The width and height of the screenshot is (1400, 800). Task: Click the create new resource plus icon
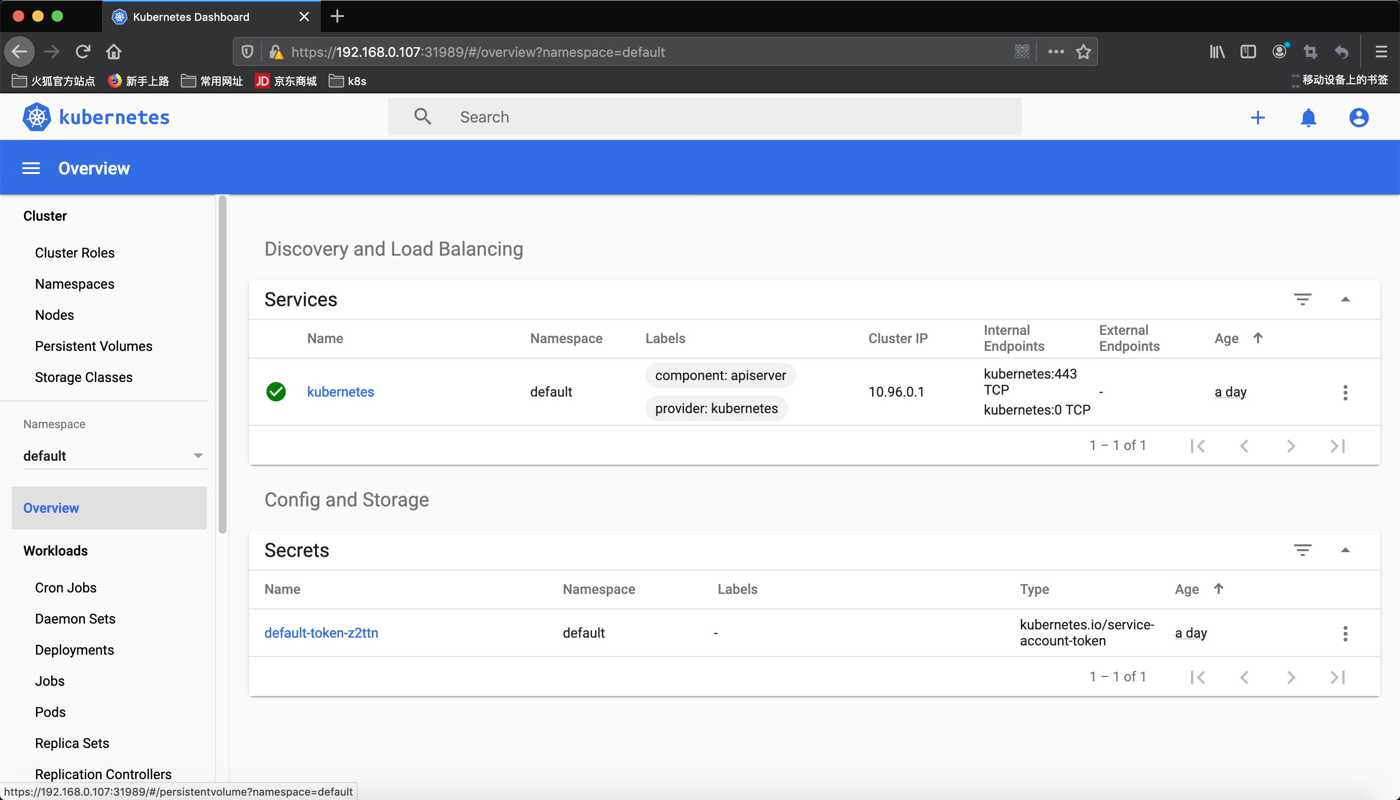click(x=1258, y=118)
